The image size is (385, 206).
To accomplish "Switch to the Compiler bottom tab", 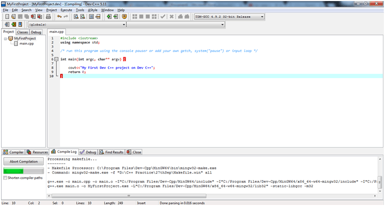I will click(13, 152).
